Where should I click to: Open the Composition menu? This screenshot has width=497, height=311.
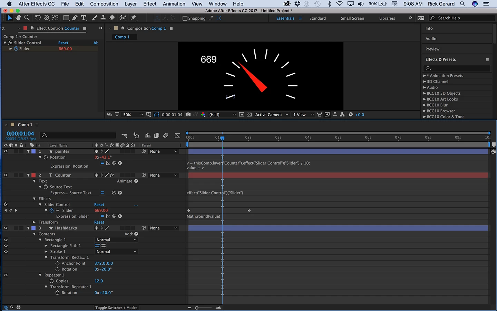[x=104, y=4]
